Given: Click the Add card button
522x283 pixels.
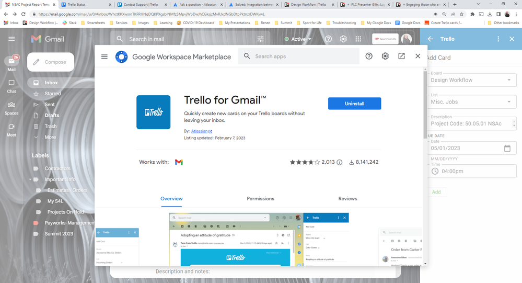Looking at the screenshot, I should 436,192.
